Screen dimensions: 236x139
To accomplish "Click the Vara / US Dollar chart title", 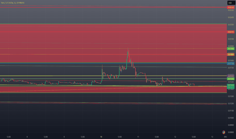I will [13, 3].
